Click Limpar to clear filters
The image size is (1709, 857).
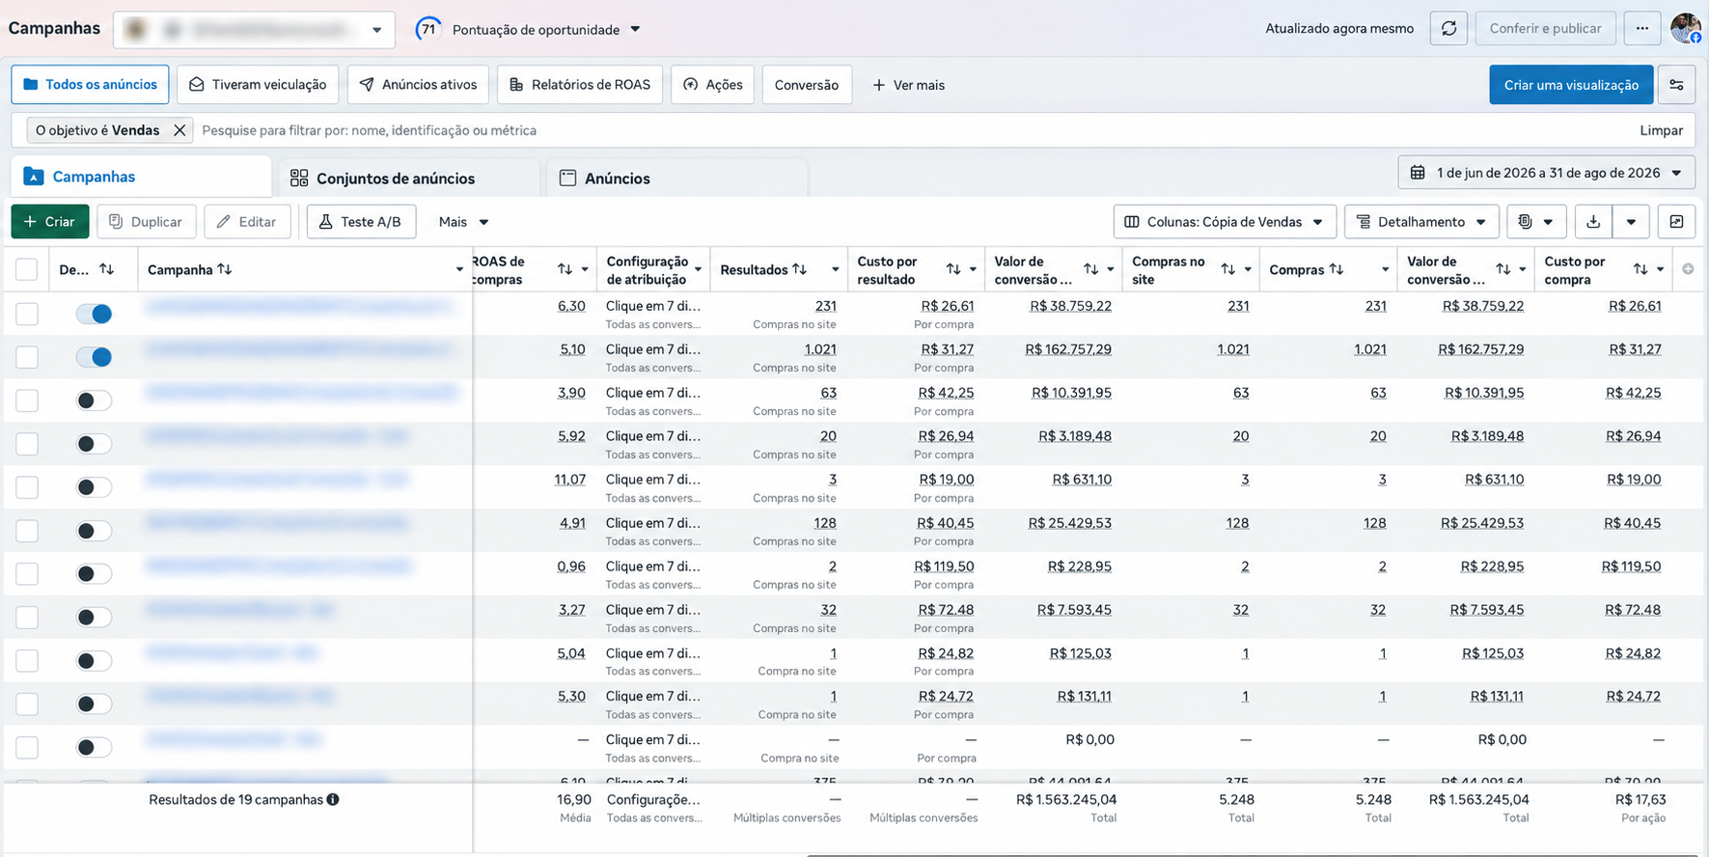pos(1661,130)
